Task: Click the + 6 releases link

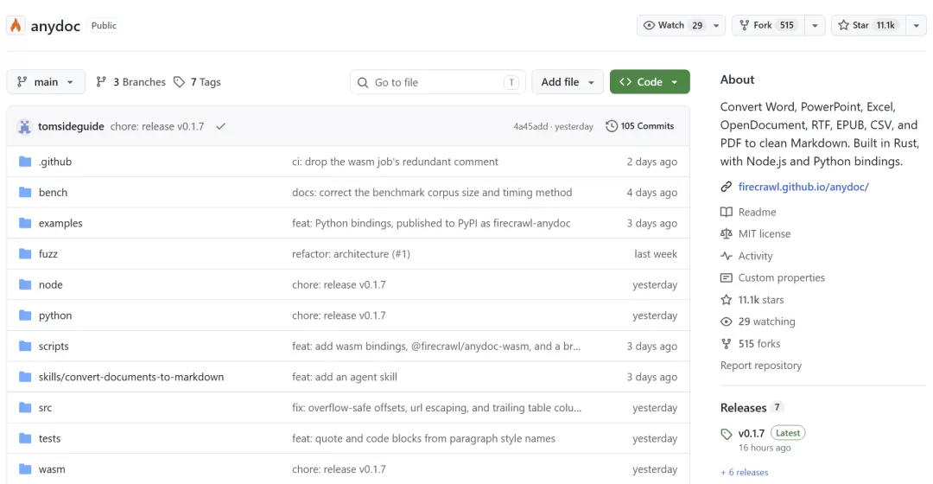Action: [745, 472]
